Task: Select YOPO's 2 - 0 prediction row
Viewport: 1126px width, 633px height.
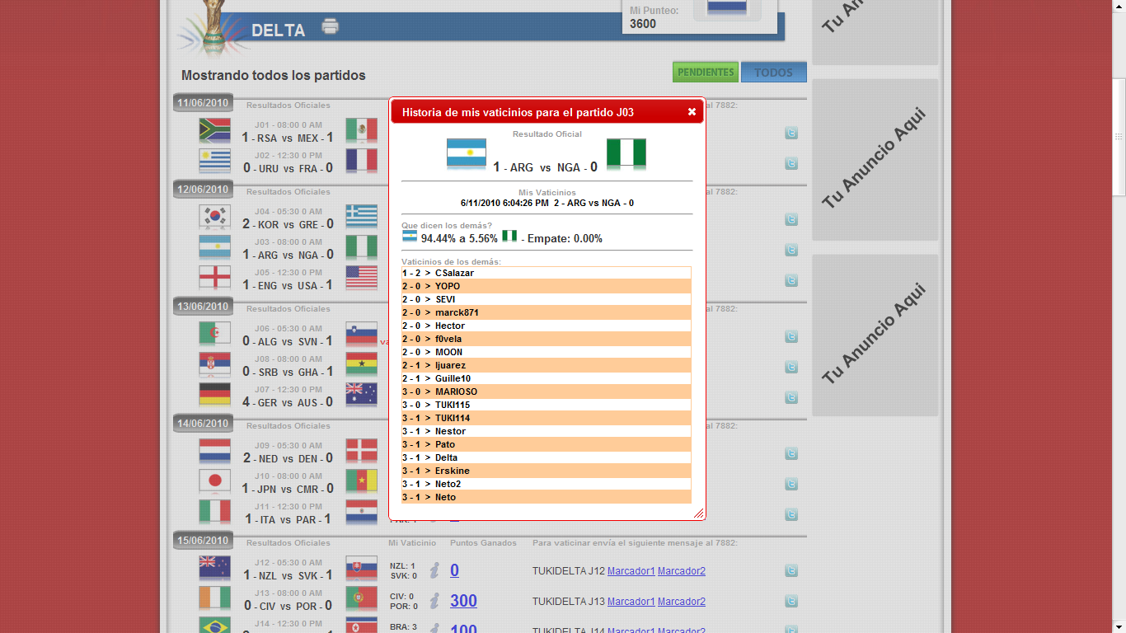Action: click(547, 286)
